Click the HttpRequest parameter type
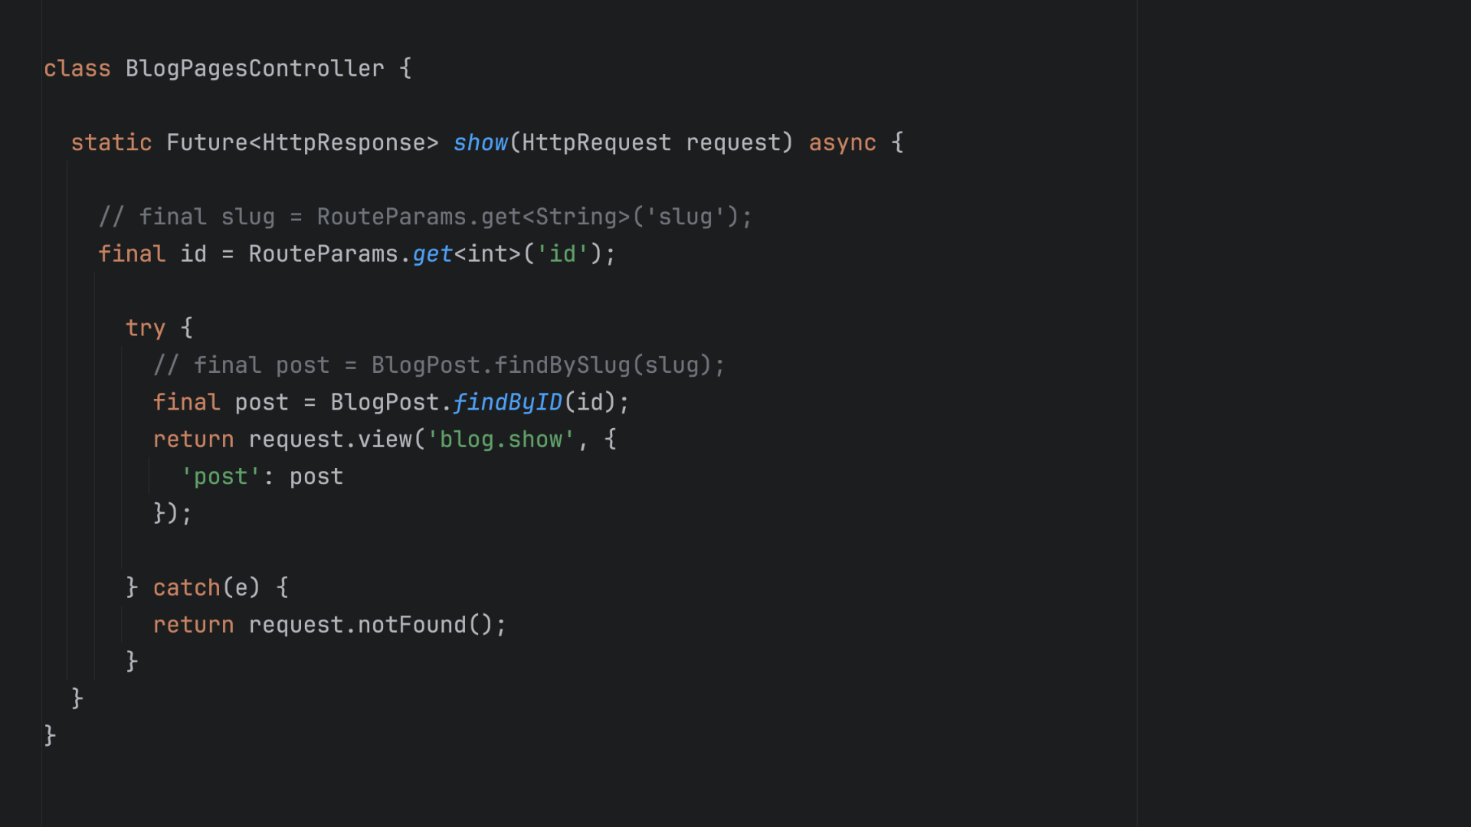Screen dimensions: 1471x827 (x=596, y=143)
